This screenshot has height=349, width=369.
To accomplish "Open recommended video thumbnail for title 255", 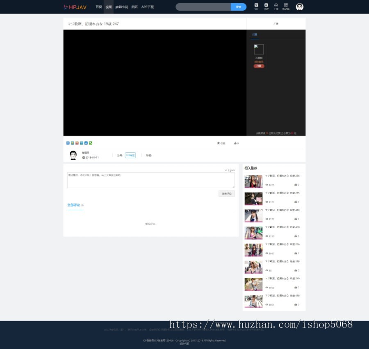I will (253, 199).
